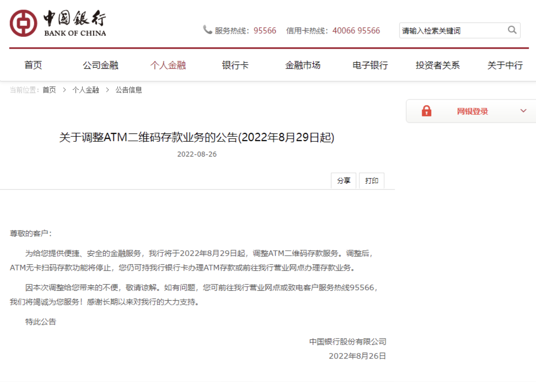Click the red lock icon
536x382 pixels.
click(x=426, y=111)
